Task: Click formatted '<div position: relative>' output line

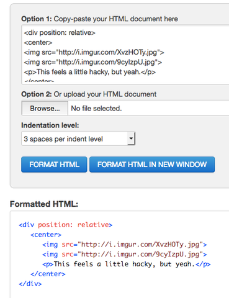Action: click(66, 225)
